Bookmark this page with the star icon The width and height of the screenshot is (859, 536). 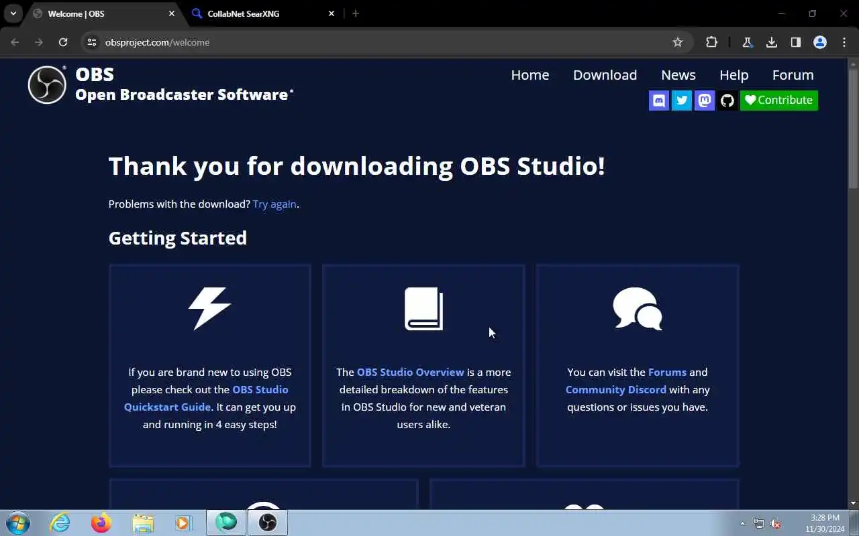pyautogui.click(x=678, y=42)
